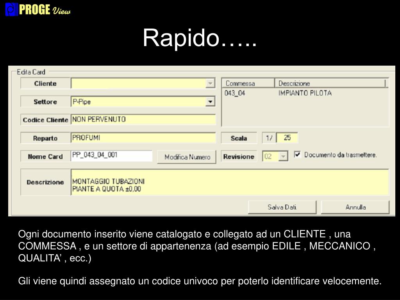400x300 pixels.
Task: Expand the Settore P-Pipe dropdown
Action: (210, 102)
